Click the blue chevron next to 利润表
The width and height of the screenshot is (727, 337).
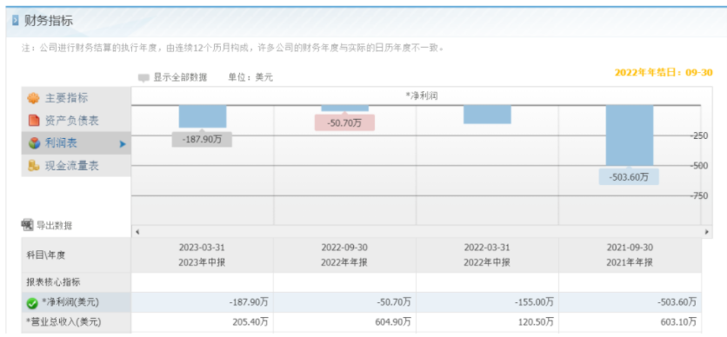[x=123, y=144]
